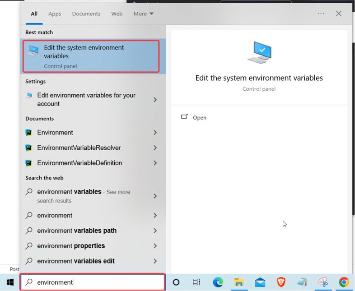This screenshot has height=291, width=355.
Task: Switch to the Documents tab
Action: point(86,14)
